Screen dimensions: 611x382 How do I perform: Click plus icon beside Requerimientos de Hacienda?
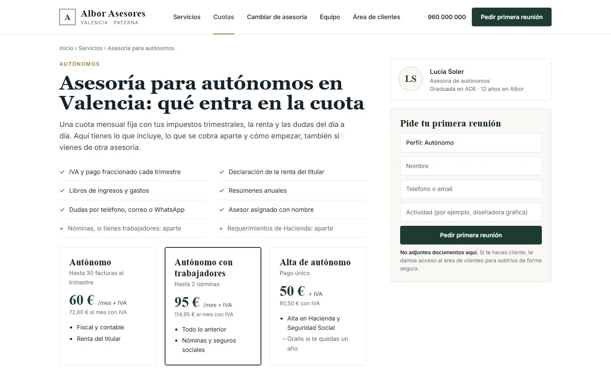pyautogui.click(x=221, y=228)
